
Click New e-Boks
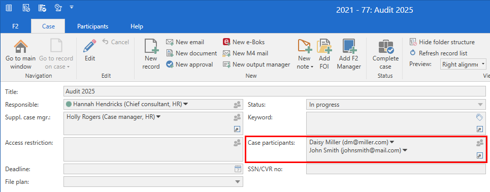243,42
